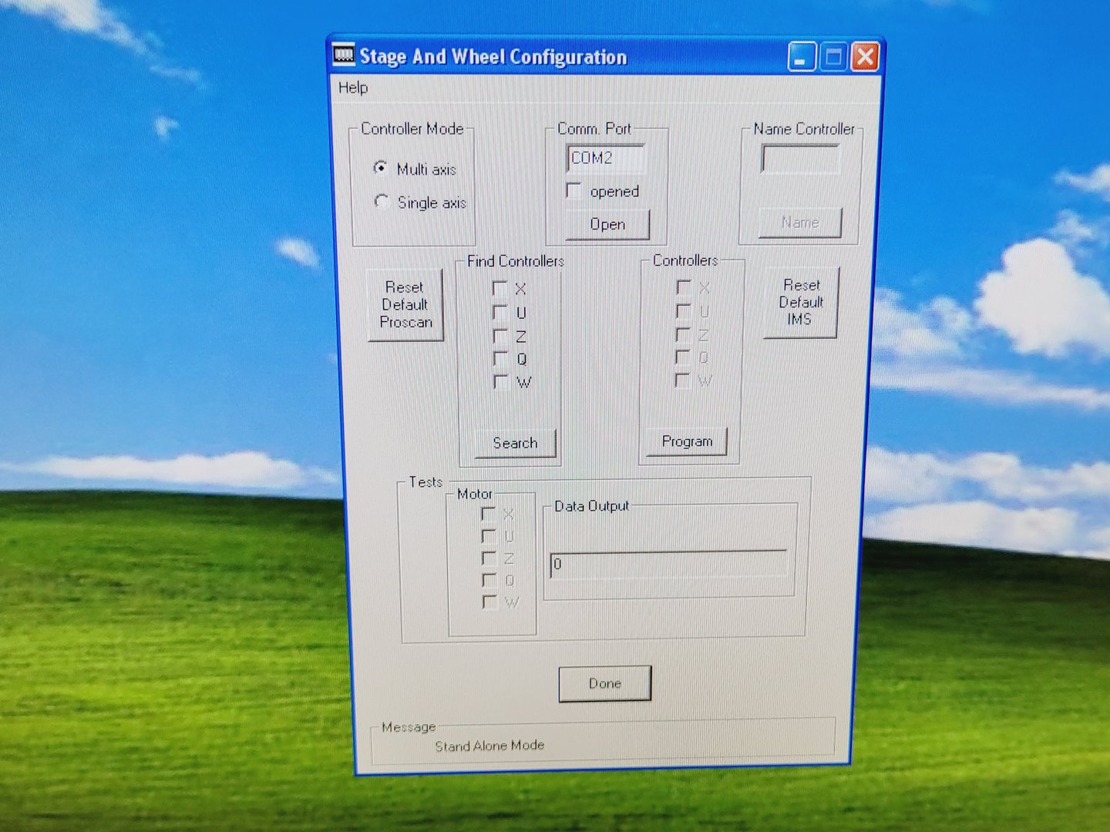The height and width of the screenshot is (832, 1110).
Task: Check Z in Find Controllers
Action: pos(500,336)
